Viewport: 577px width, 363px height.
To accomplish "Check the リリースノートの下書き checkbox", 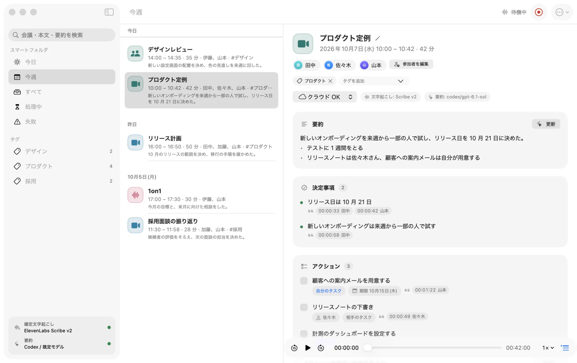I will [304, 307].
